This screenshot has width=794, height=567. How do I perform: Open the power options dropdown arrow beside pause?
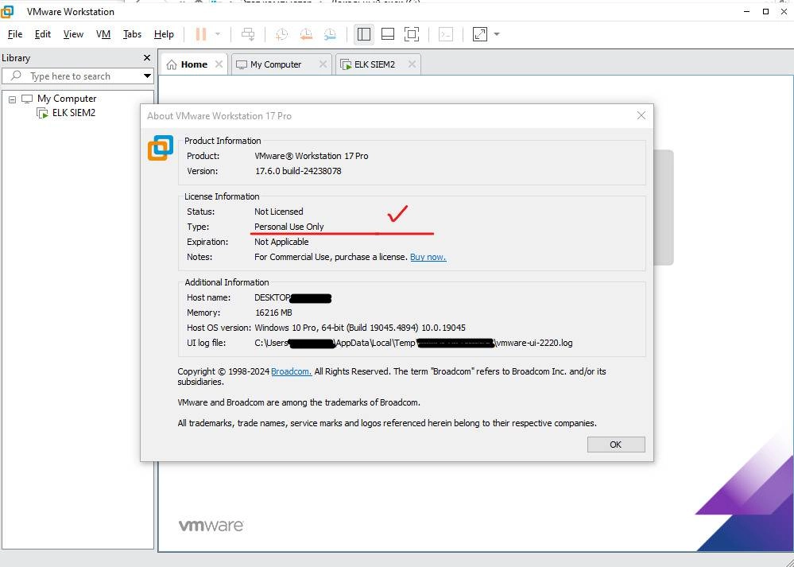(x=218, y=34)
